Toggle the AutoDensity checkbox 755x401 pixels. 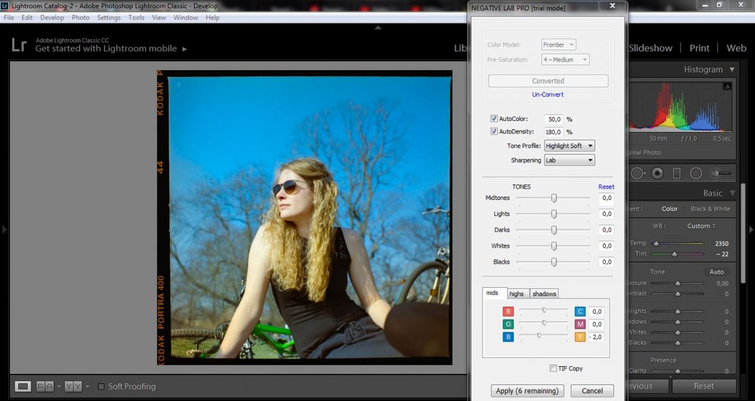[494, 132]
